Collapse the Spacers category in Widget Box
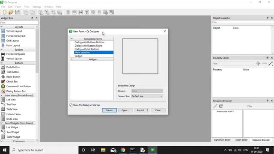This screenshot has width=274, height=154. [x=2, y=50]
